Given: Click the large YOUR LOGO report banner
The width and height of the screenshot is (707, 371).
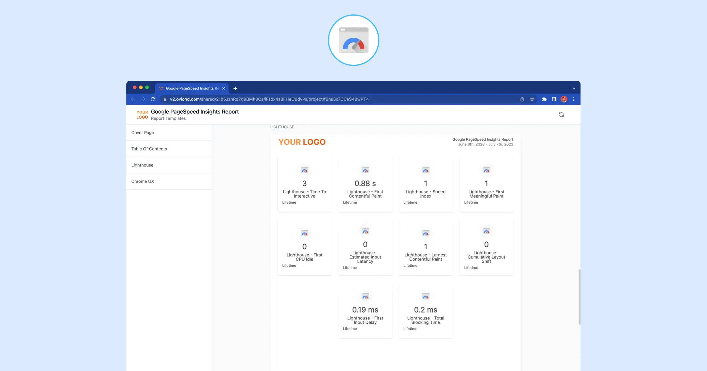Looking at the screenshot, I should coord(302,142).
